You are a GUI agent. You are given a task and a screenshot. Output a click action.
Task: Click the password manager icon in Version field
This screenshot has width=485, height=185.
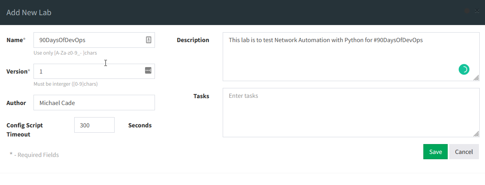tap(148, 71)
